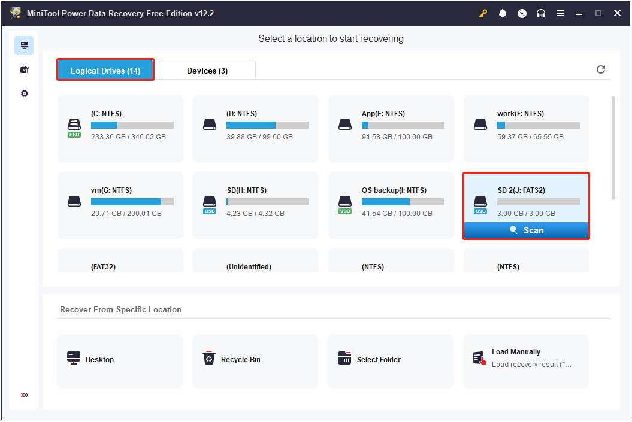
Task: Expand the sidebar with the arrows
Action: [24, 395]
